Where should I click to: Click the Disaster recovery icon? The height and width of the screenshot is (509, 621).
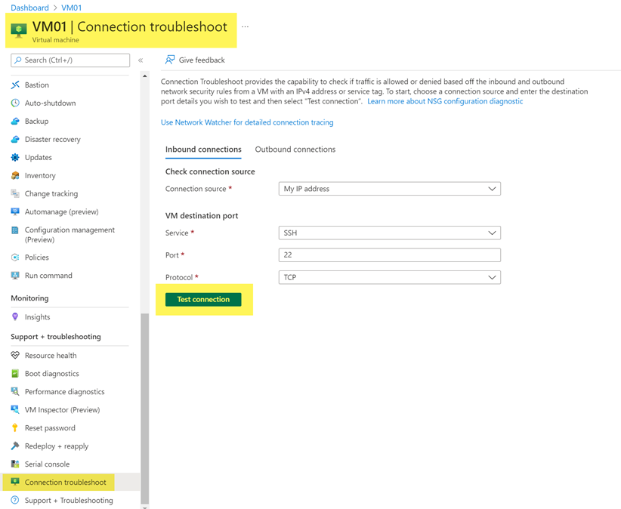tap(15, 139)
